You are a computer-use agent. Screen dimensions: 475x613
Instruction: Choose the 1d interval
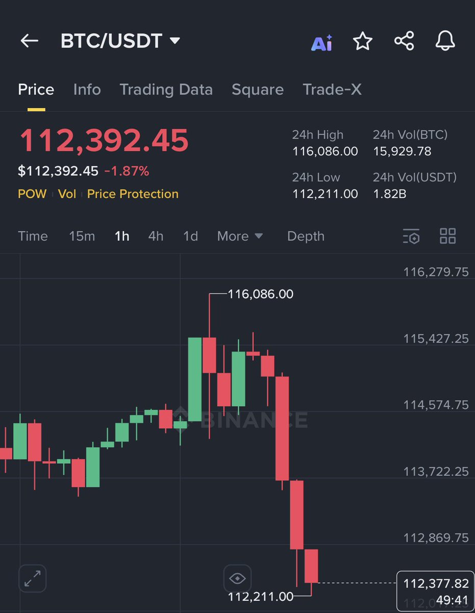pos(190,236)
